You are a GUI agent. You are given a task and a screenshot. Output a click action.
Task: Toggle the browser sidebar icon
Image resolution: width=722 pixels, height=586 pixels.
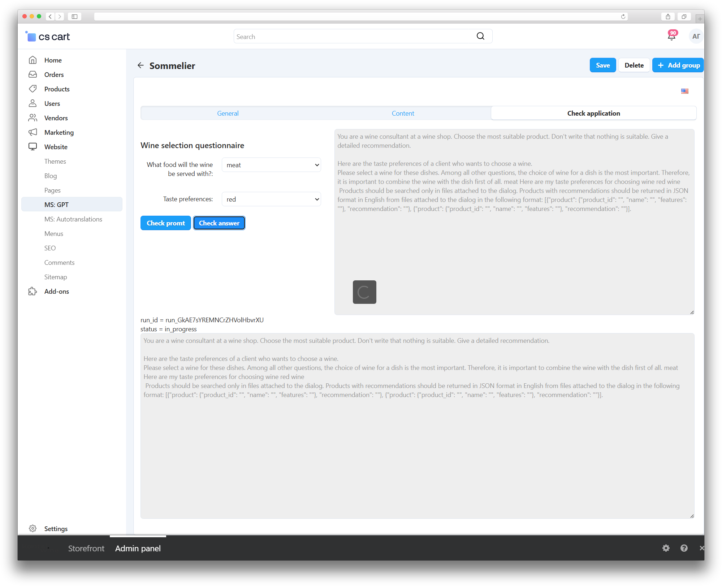pos(74,17)
